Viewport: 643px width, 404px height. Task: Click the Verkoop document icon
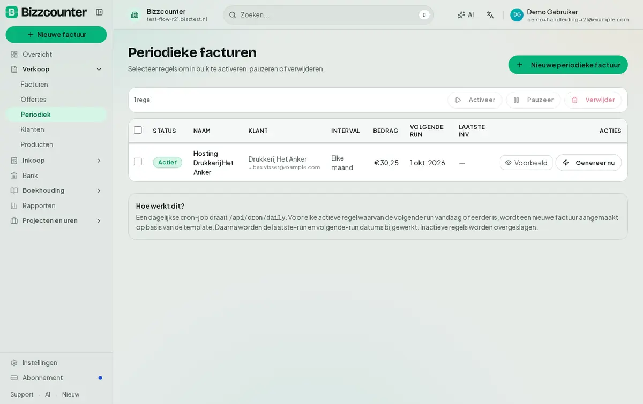pyautogui.click(x=14, y=69)
